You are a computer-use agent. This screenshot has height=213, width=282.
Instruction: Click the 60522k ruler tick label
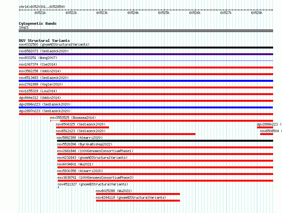(71, 13)
